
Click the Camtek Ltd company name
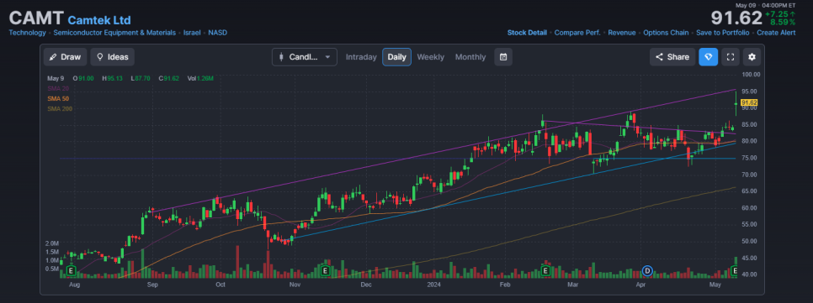pyautogui.click(x=99, y=21)
